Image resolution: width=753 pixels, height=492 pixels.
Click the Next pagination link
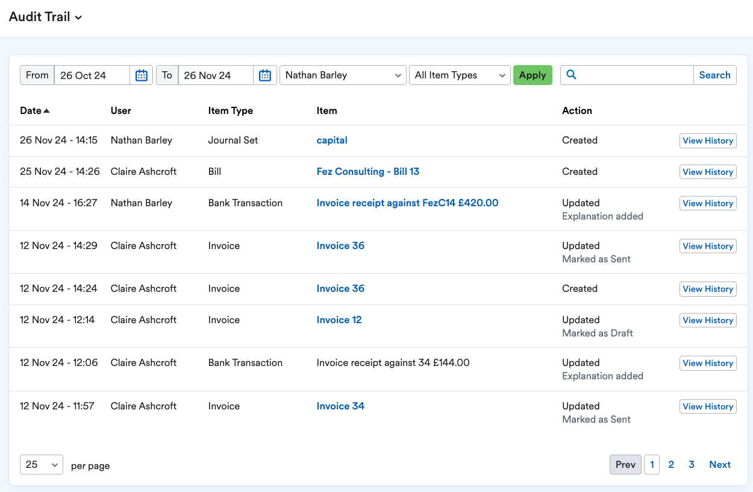(x=719, y=464)
